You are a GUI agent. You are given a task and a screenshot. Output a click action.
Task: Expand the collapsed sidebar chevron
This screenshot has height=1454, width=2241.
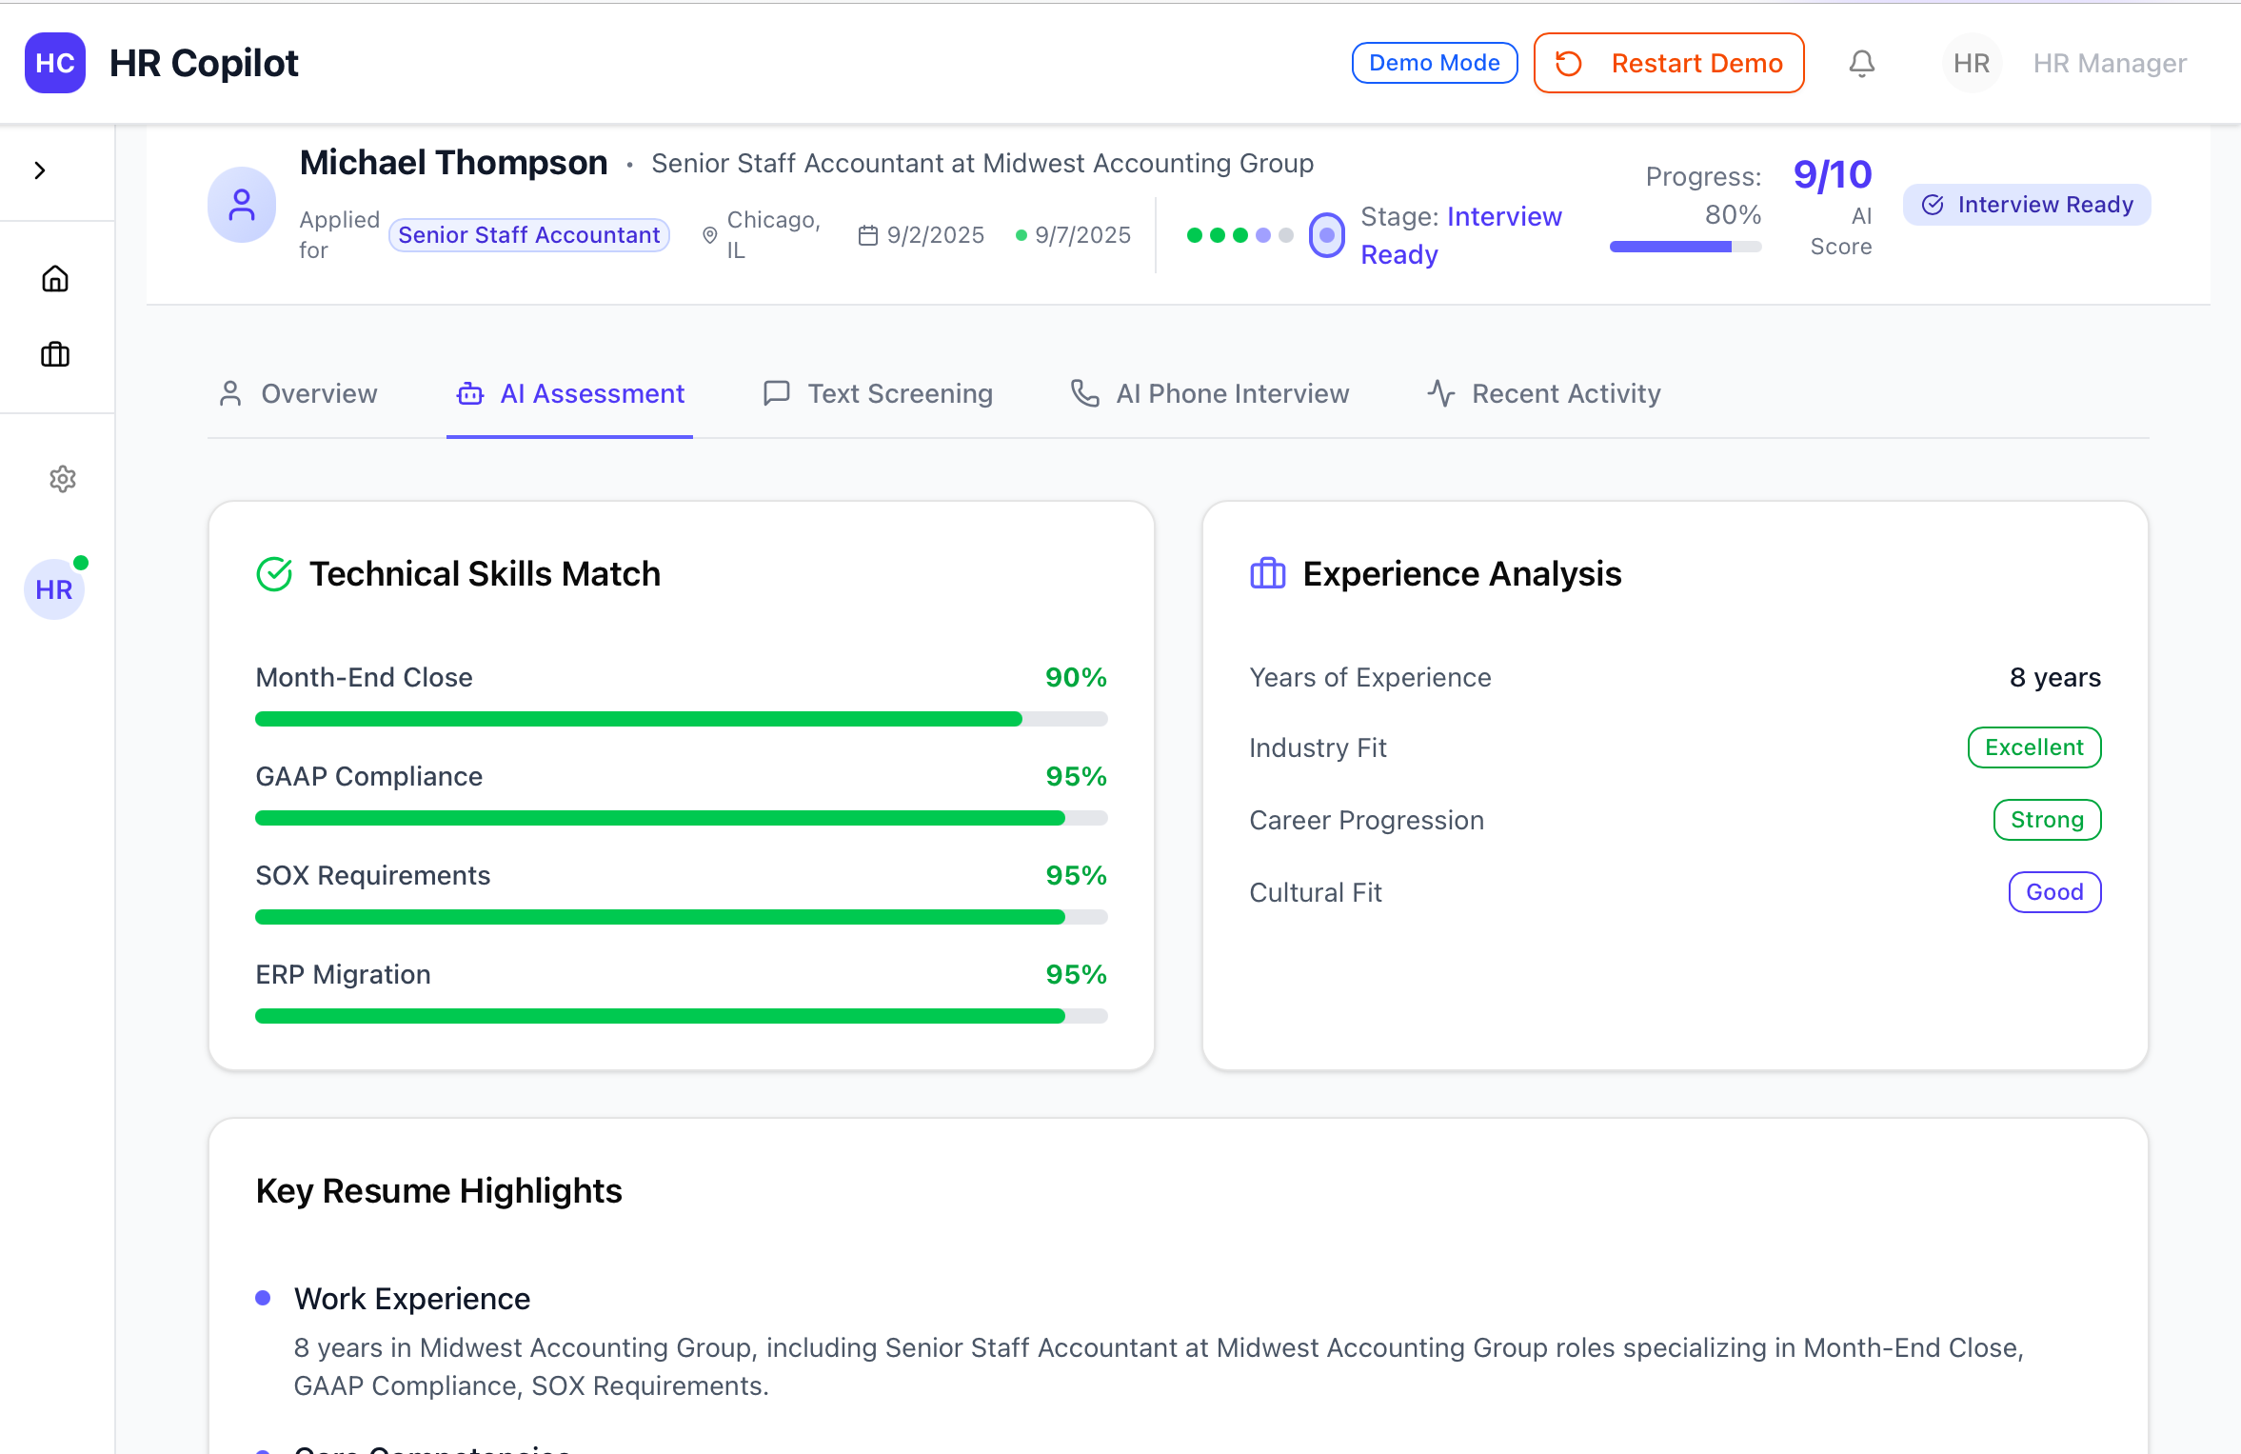click(x=40, y=170)
